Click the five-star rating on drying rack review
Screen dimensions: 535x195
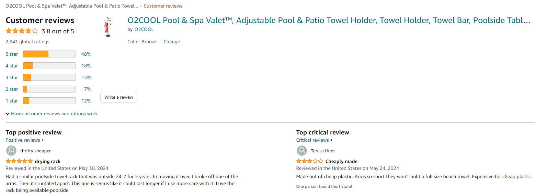(19, 161)
